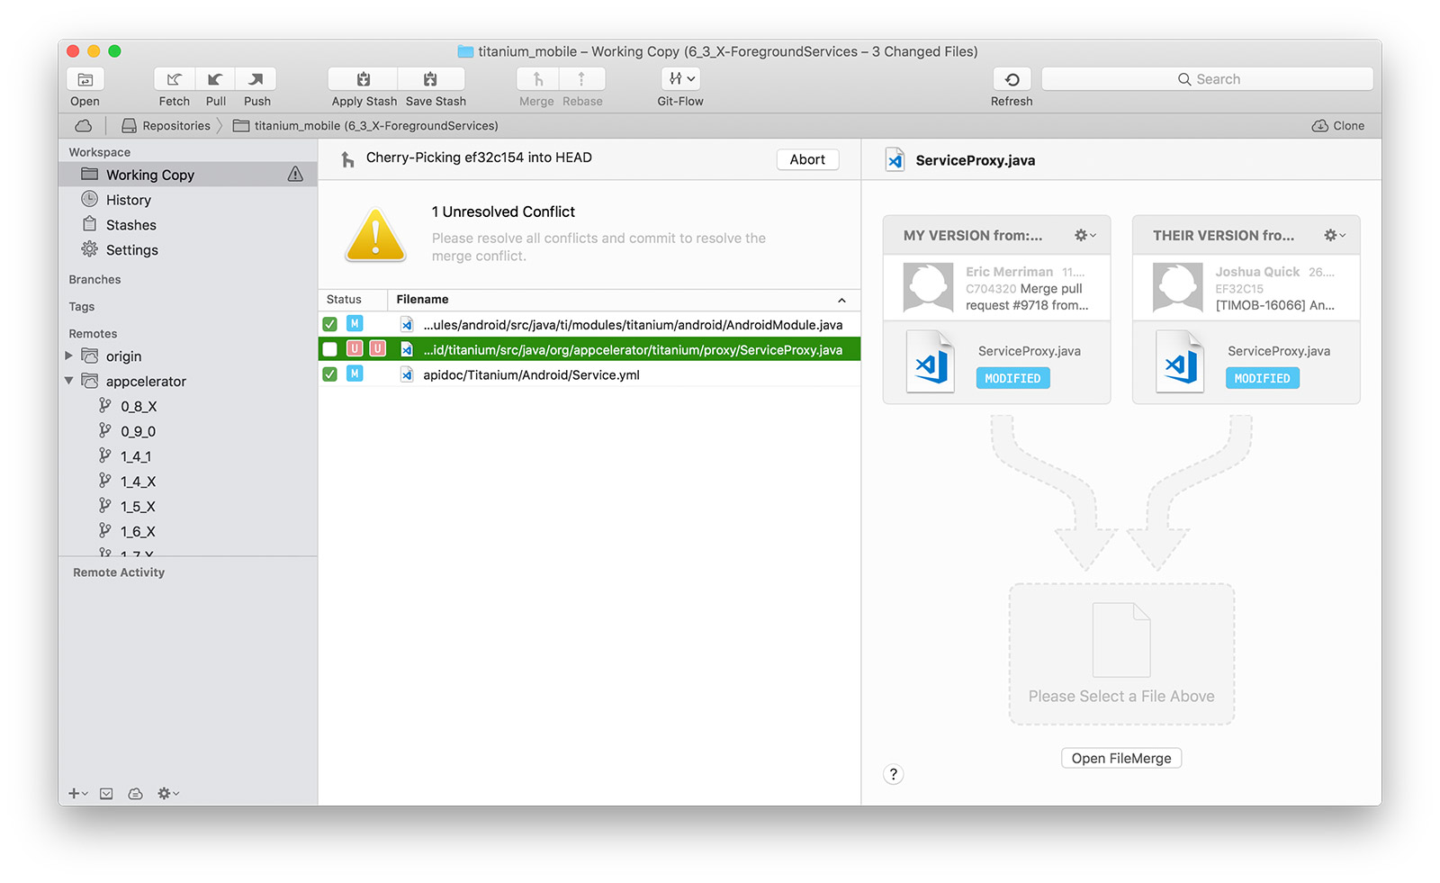
Task: Click the Open FileMerge button
Action: pyautogui.click(x=1121, y=759)
